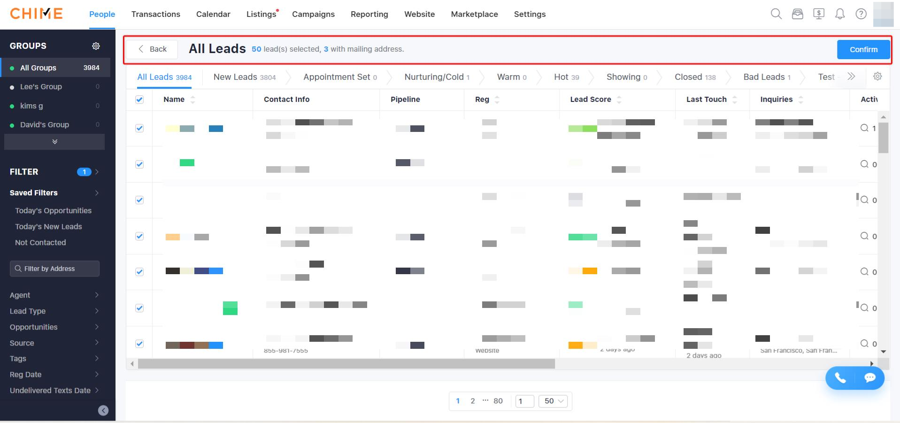Click the Confirm button
Viewport: 900px width, 423px height.
[863, 49]
